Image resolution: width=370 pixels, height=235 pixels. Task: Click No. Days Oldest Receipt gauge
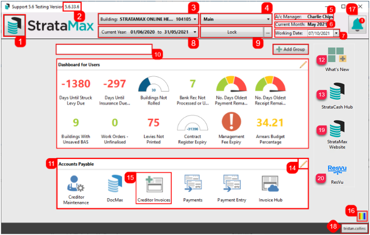(x=270, y=84)
